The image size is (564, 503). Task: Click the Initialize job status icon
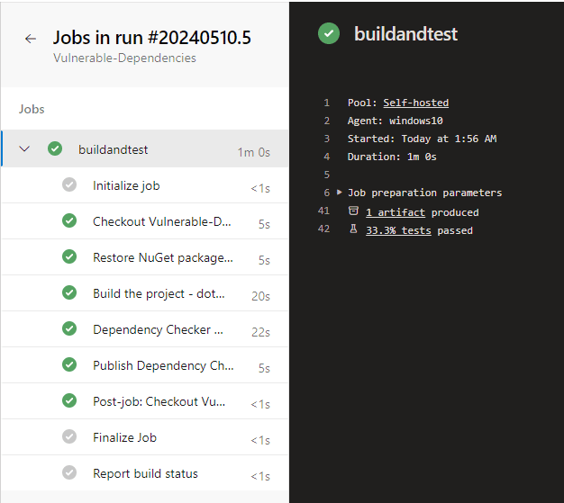(x=69, y=184)
